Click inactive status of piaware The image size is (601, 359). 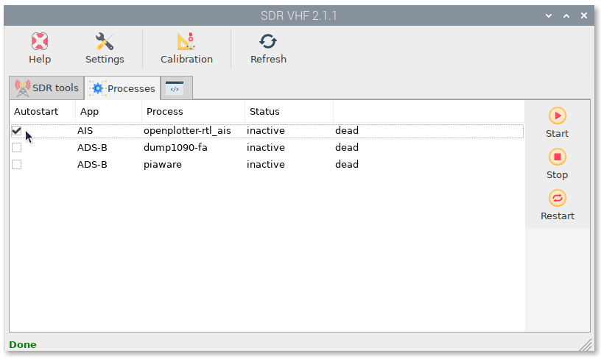click(266, 164)
